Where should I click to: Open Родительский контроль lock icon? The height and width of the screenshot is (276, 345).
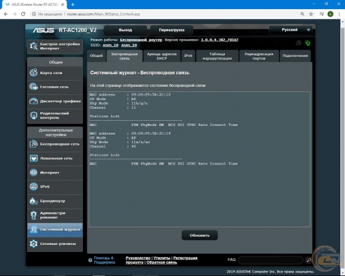33,116
